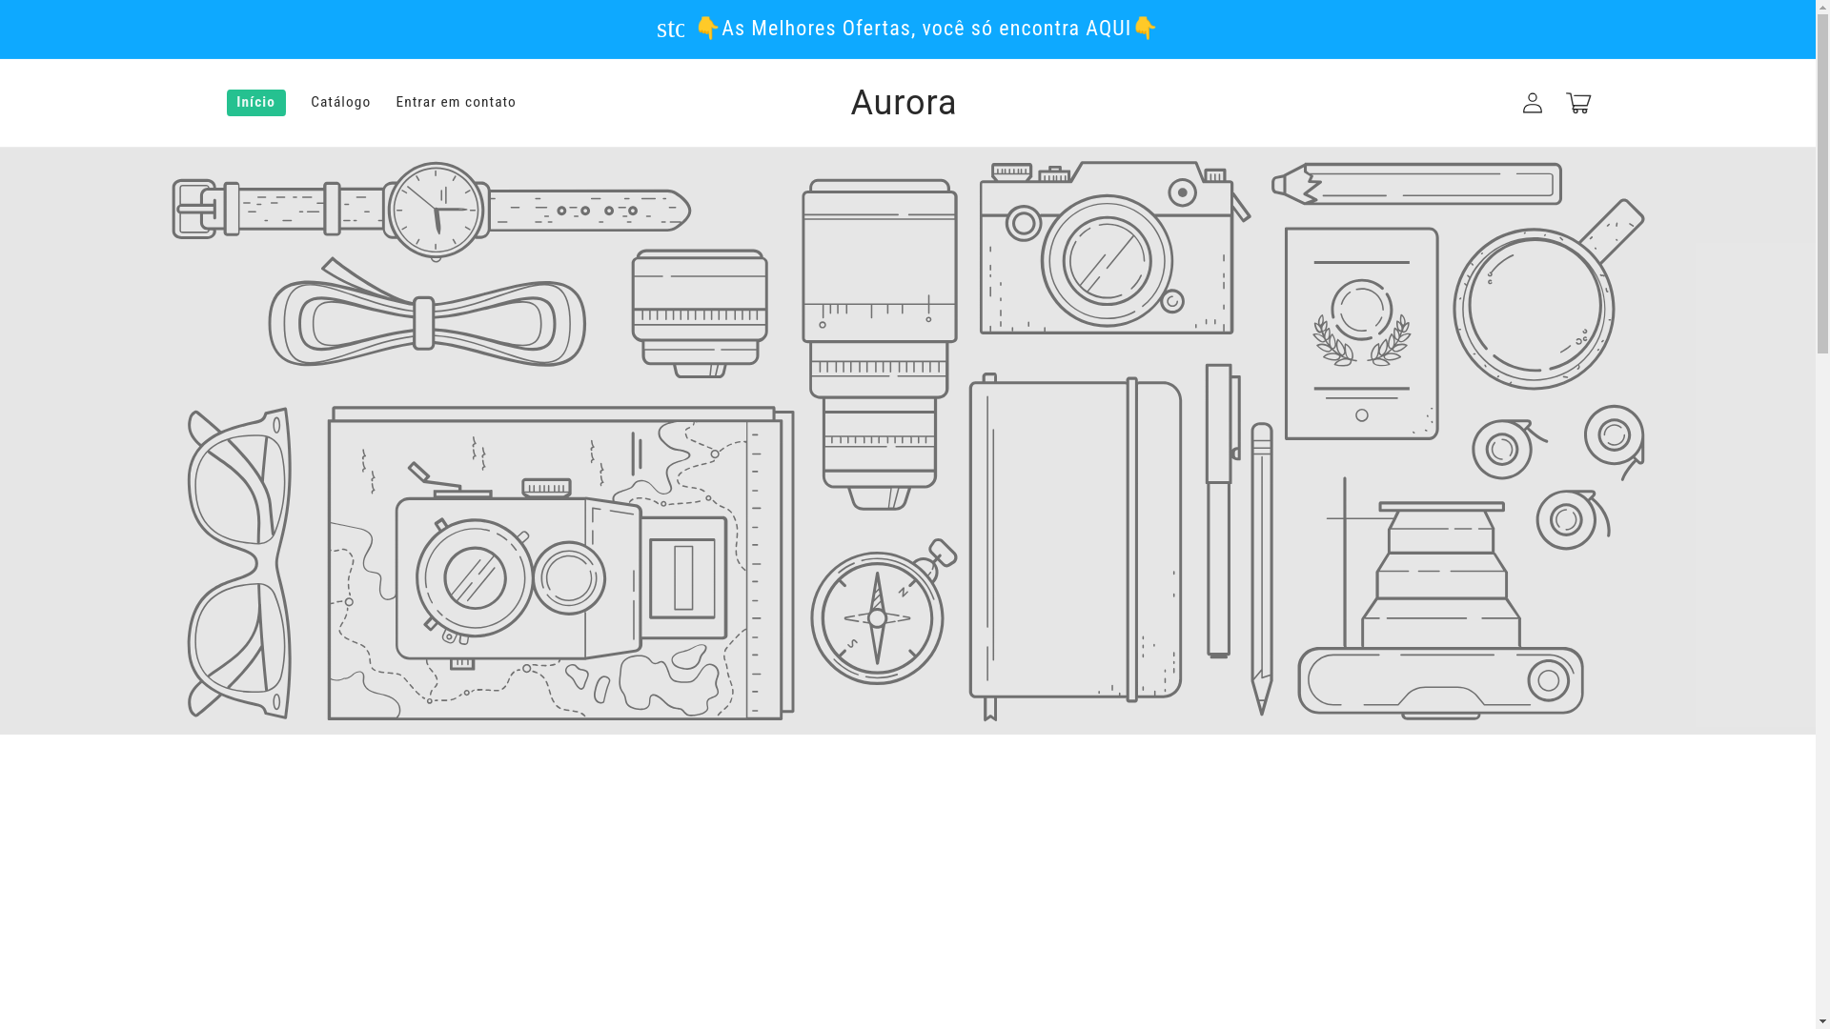The image size is (1830, 1029).
Task: Click the As Melhores Ofertas announcement bar
Action: pos(907,30)
